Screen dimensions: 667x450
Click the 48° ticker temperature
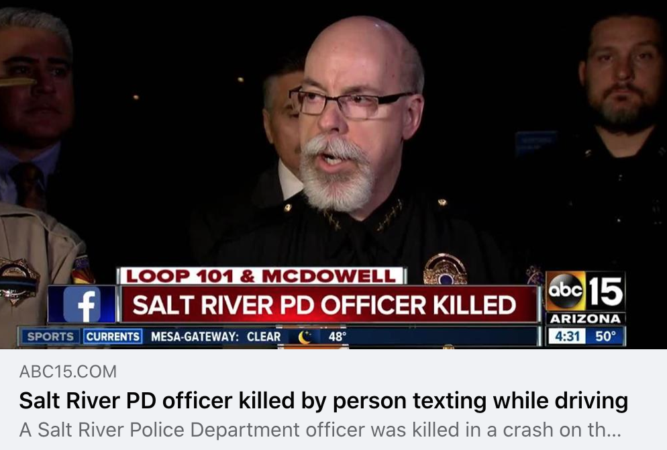tap(337, 336)
